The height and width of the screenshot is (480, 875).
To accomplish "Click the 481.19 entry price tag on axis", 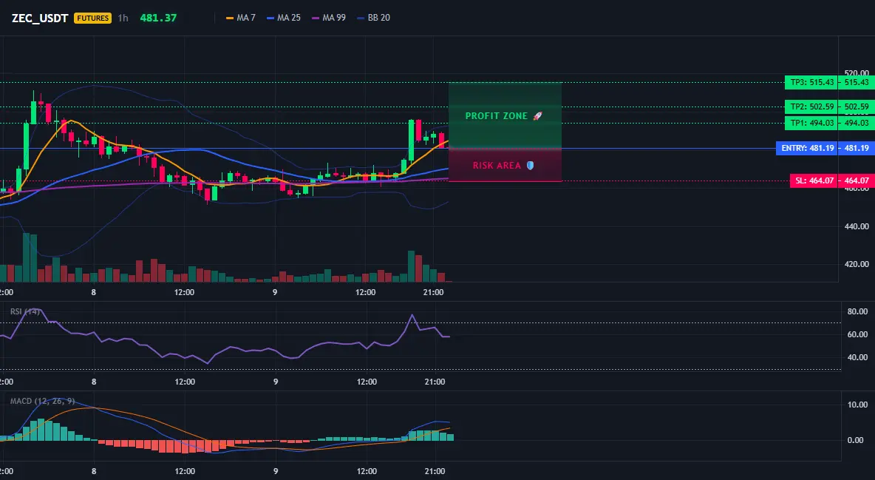I will pos(857,148).
